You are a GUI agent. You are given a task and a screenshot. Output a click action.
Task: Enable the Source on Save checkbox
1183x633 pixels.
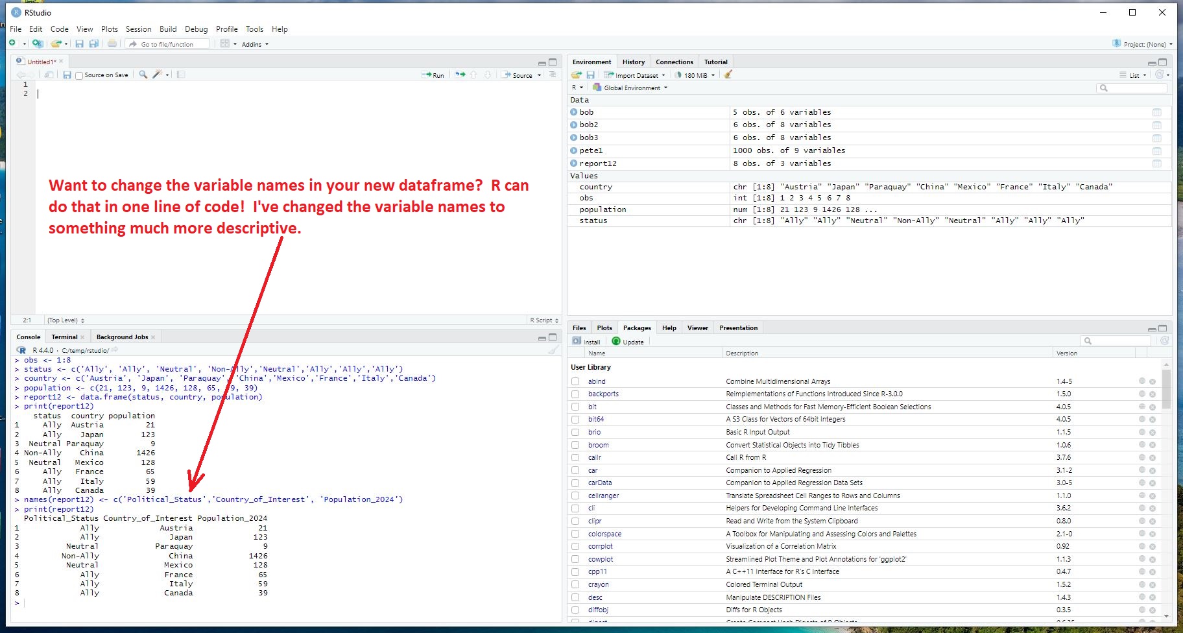point(79,75)
